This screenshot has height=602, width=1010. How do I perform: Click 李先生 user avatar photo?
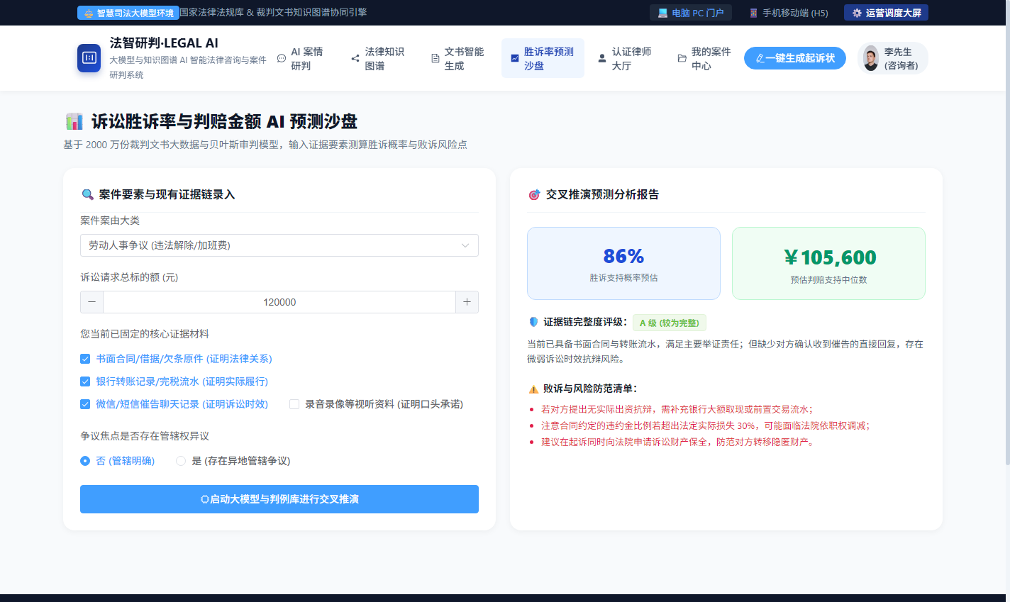pos(871,58)
